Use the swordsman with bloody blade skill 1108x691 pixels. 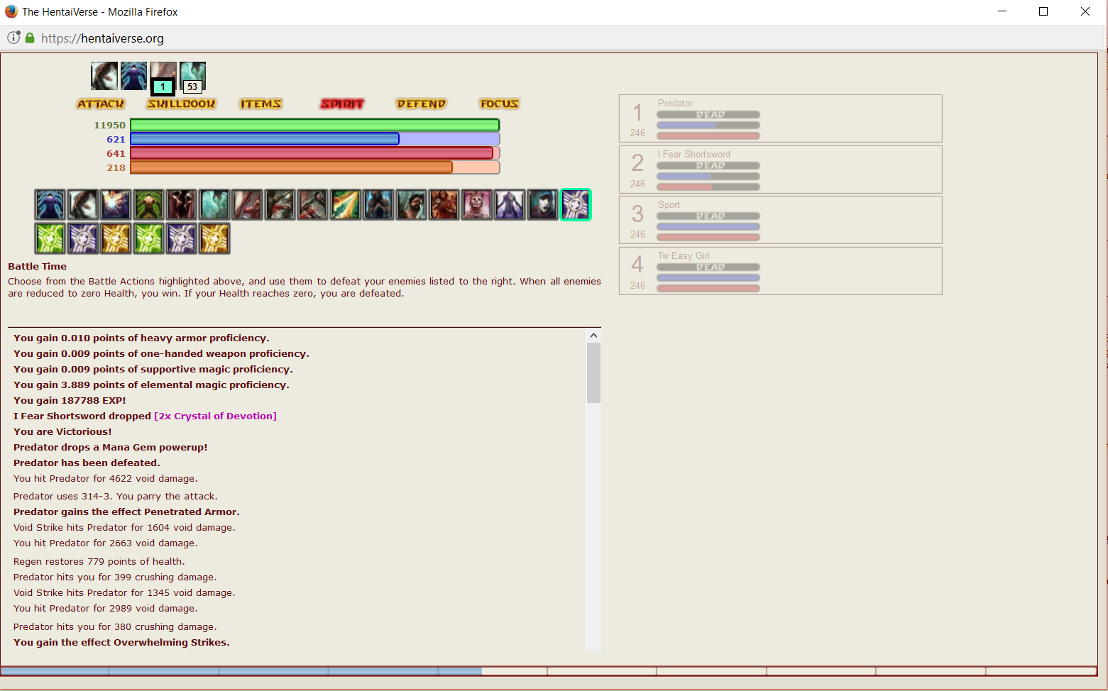[x=280, y=205]
